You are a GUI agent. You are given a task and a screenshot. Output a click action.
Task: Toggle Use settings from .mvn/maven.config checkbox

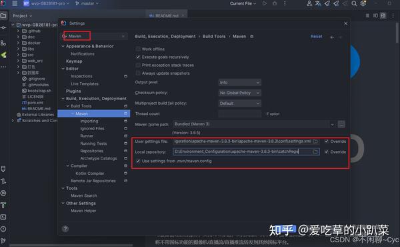click(138, 161)
